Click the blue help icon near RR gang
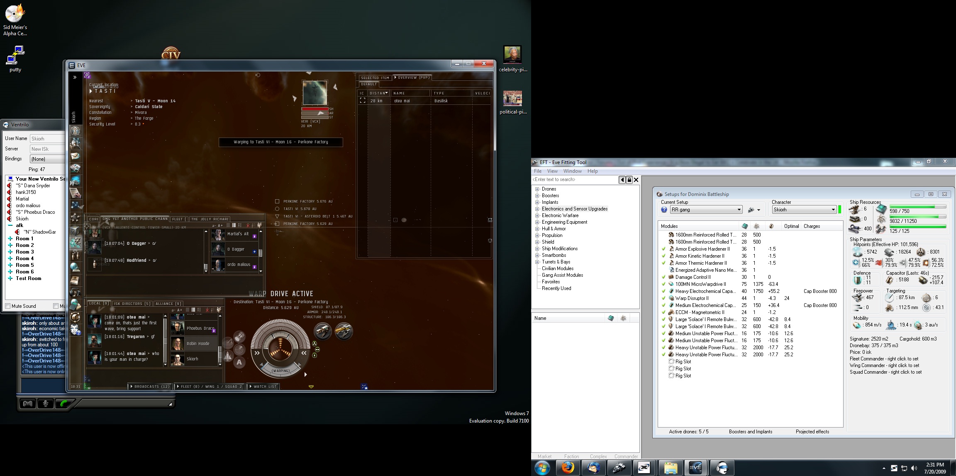The height and width of the screenshot is (476, 956). [x=664, y=210]
